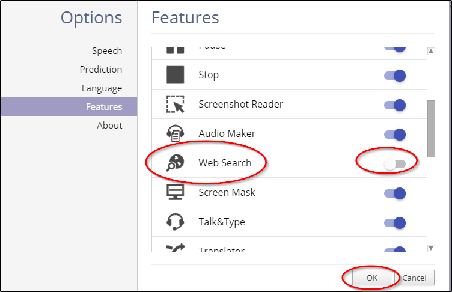Toggle the Talk&Type feature switch
This screenshot has height=292, width=452.
pyautogui.click(x=395, y=222)
